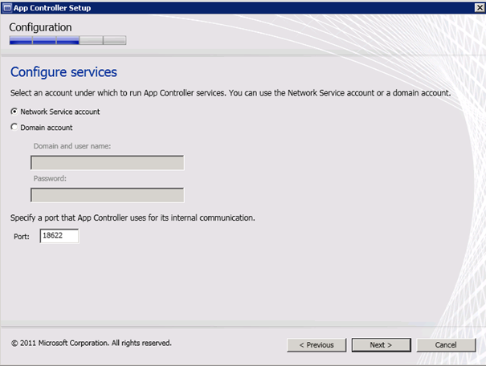
Task: Click the second filled progress segment
Action: pos(44,40)
